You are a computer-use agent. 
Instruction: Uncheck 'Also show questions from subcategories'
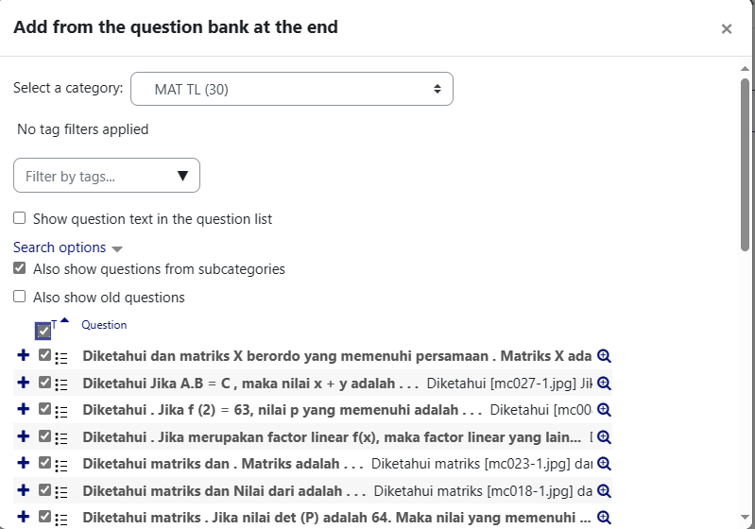(19, 268)
